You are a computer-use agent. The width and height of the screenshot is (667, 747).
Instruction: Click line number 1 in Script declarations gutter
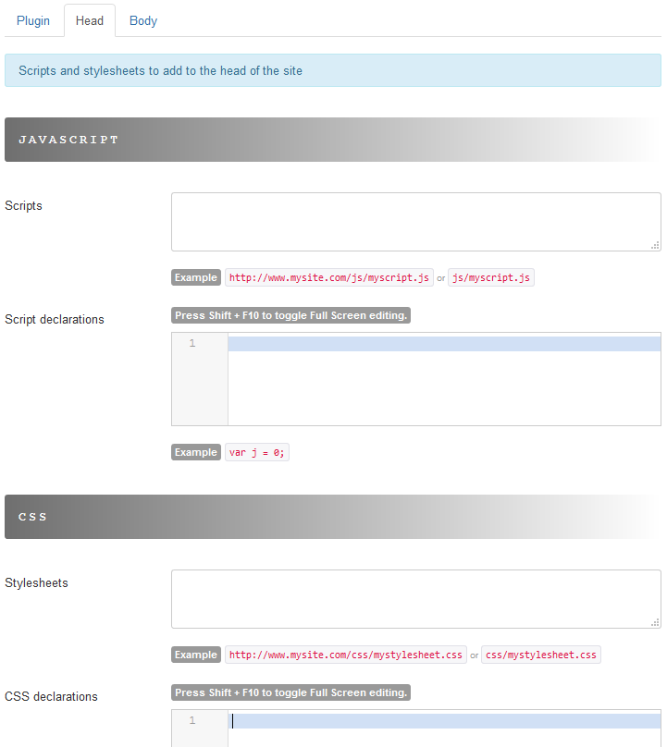pyautogui.click(x=192, y=344)
